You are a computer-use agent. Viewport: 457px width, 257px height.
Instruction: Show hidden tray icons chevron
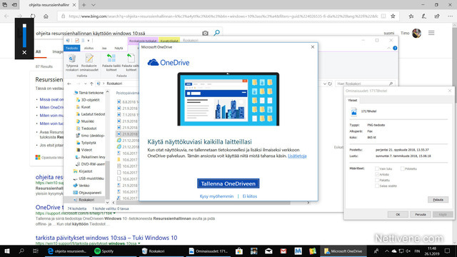pyautogui.click(x=387, y=251)
